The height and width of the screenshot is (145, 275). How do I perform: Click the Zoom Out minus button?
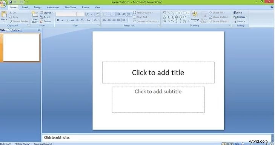[x=243, y=144]
